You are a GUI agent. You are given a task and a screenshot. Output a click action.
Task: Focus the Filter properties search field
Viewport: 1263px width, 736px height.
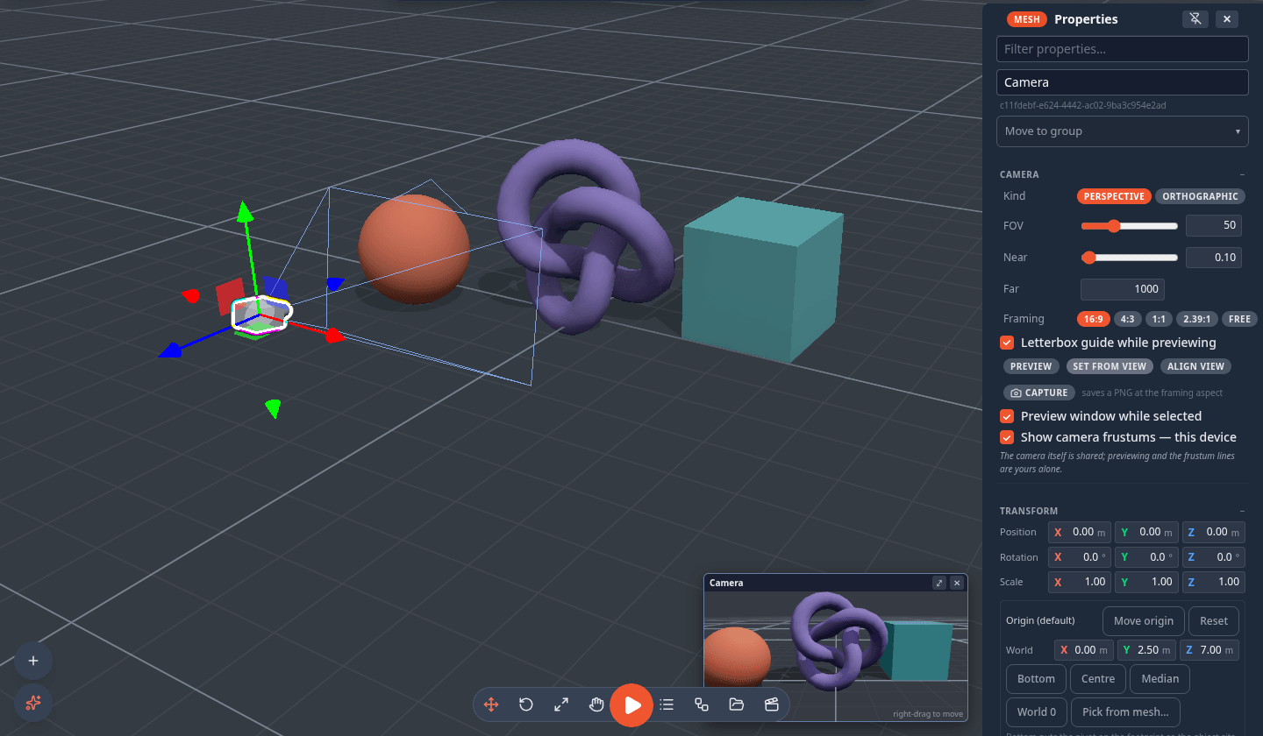coord(1122,49)
